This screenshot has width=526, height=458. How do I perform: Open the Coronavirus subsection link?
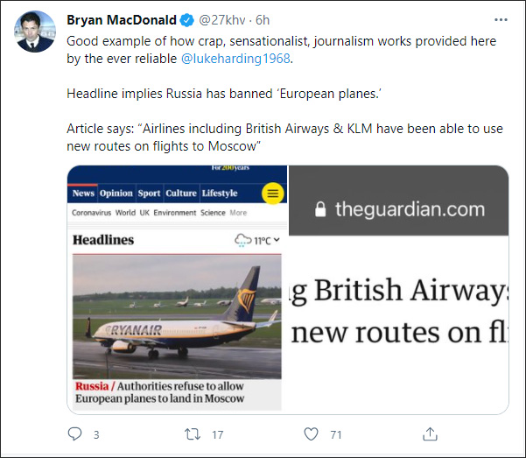pos(92,213)
